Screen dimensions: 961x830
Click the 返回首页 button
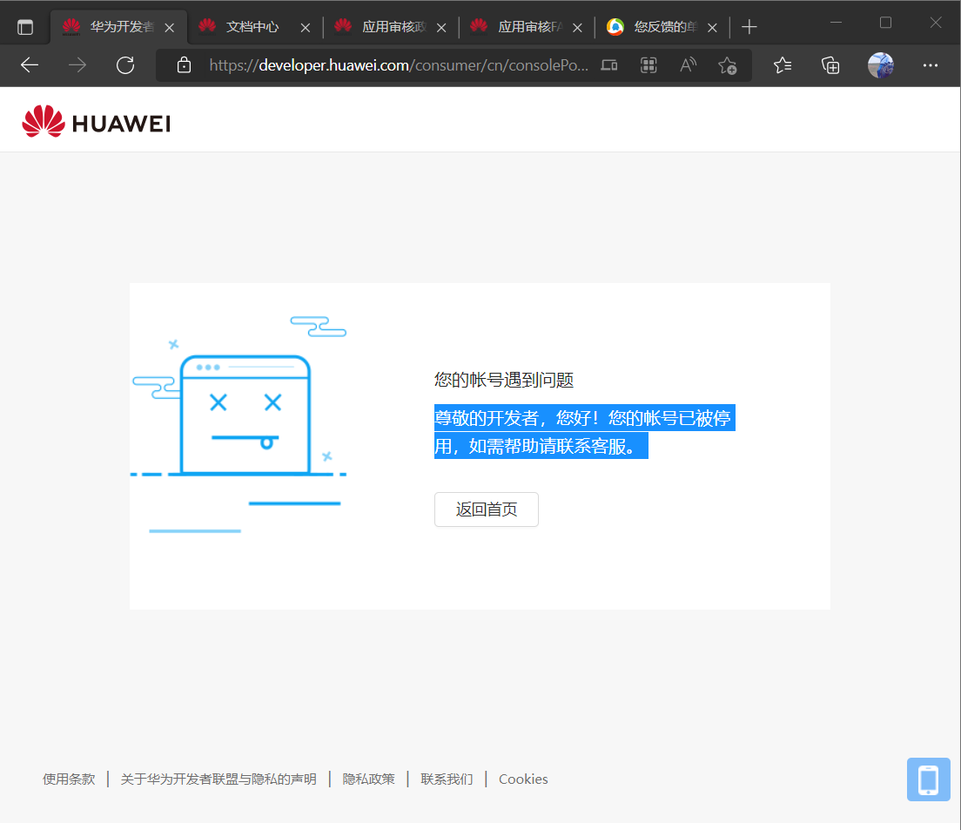(x=486, y=509)
